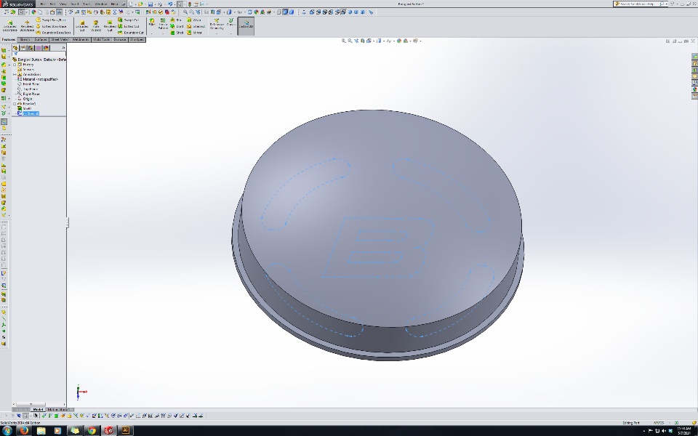The height and width of the screenshot is (436, 698).
Task: Switch to the DimXpert tab
Action: [137, 39]
